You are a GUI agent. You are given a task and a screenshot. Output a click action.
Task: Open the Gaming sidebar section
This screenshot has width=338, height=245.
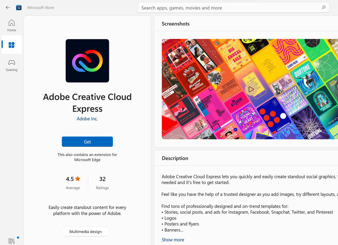click(12, 65)
